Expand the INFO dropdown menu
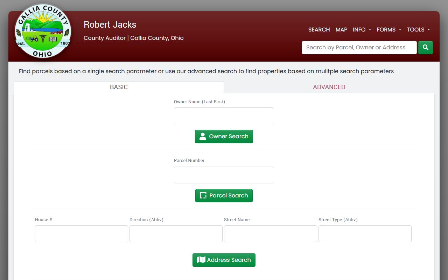 coord(362,29)
